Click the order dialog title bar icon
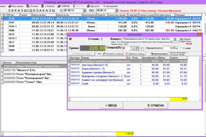Viewport: 206px width, 137px height. point(69,35)
